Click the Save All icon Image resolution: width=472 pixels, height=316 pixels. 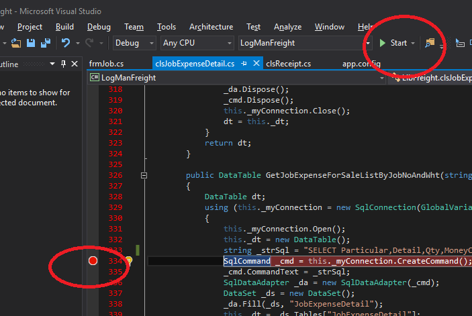pyautogui.click(x=46, y=43)
